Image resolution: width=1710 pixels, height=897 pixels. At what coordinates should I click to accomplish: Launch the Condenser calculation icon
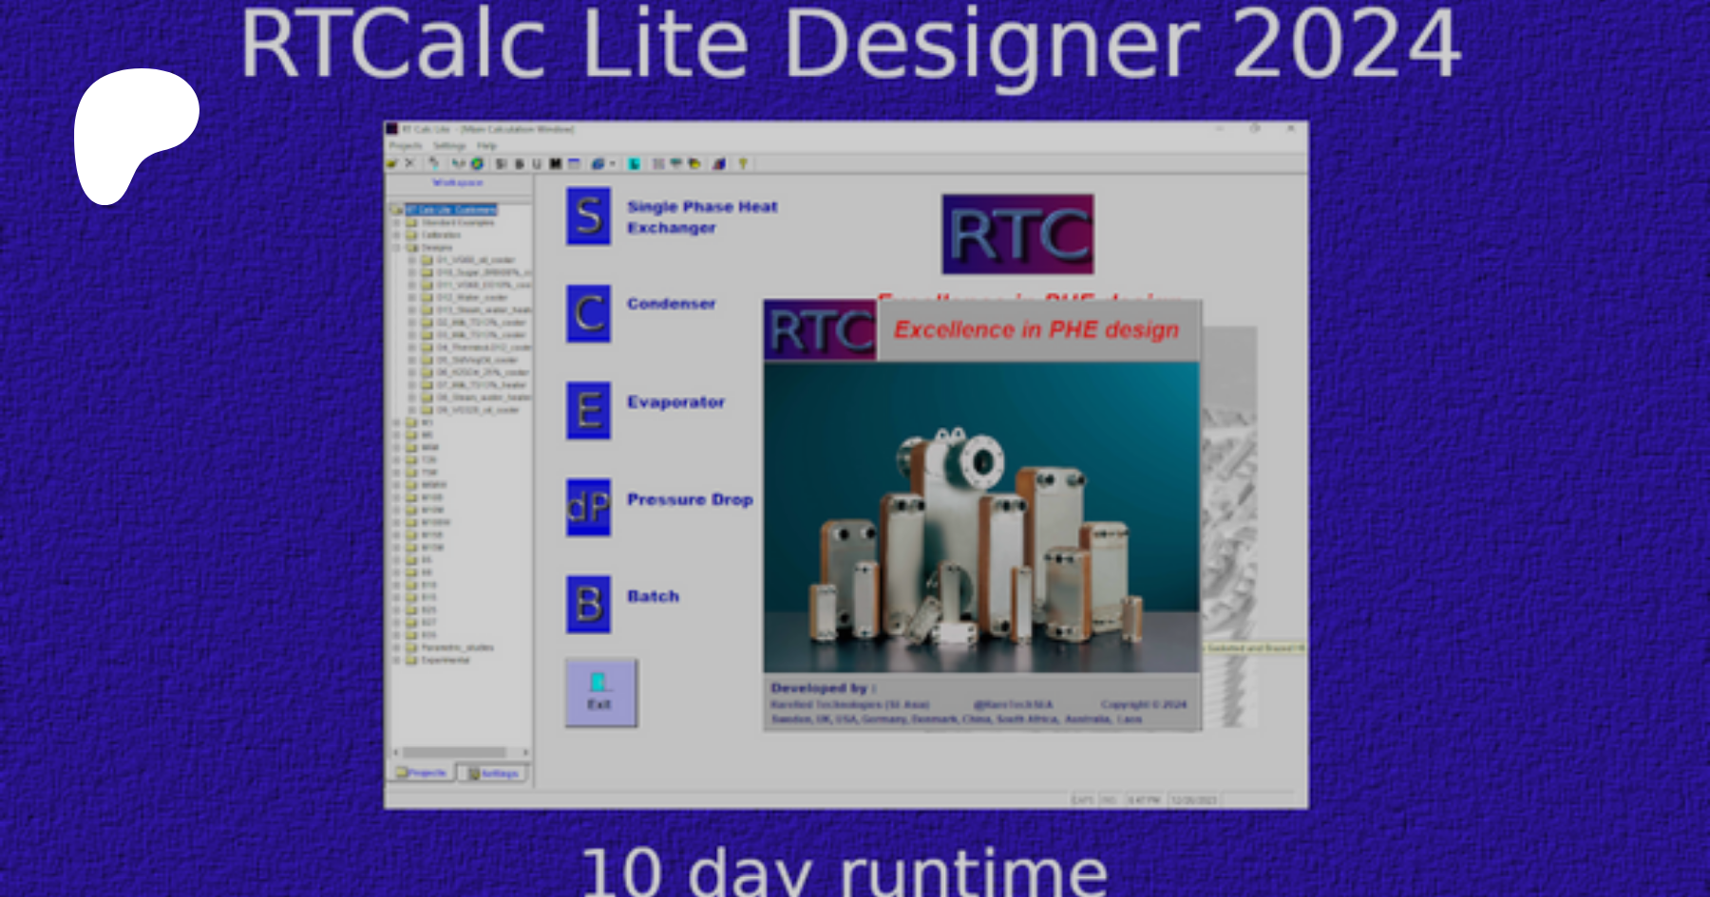pos(588,313)
